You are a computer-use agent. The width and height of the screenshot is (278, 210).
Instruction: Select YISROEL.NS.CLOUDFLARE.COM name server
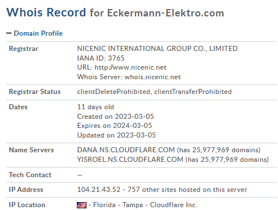pyautogui.click(x=130, y=160)
